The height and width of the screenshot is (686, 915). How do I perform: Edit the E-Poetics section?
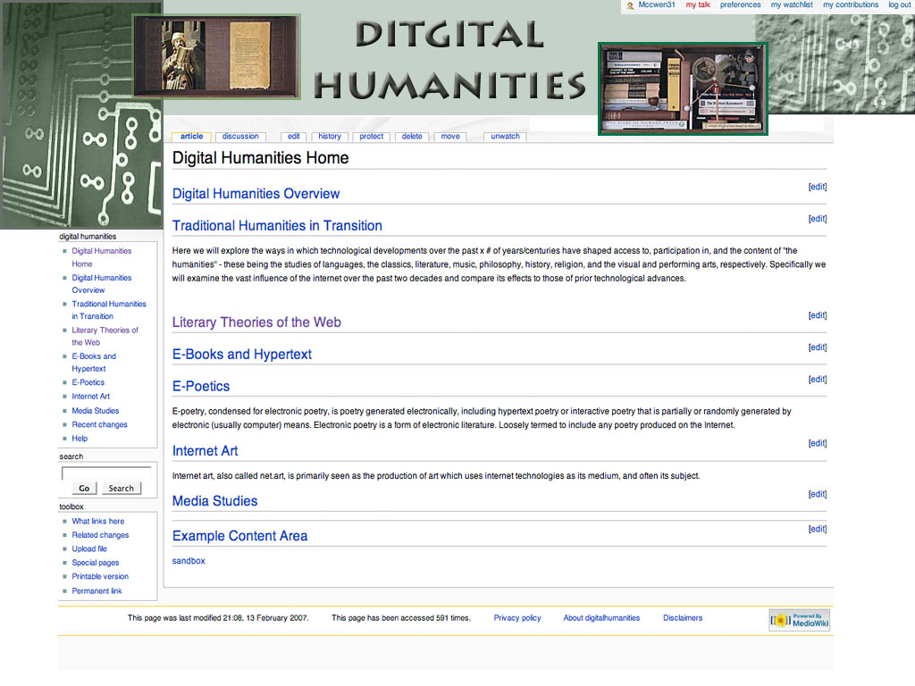(817, 380)
